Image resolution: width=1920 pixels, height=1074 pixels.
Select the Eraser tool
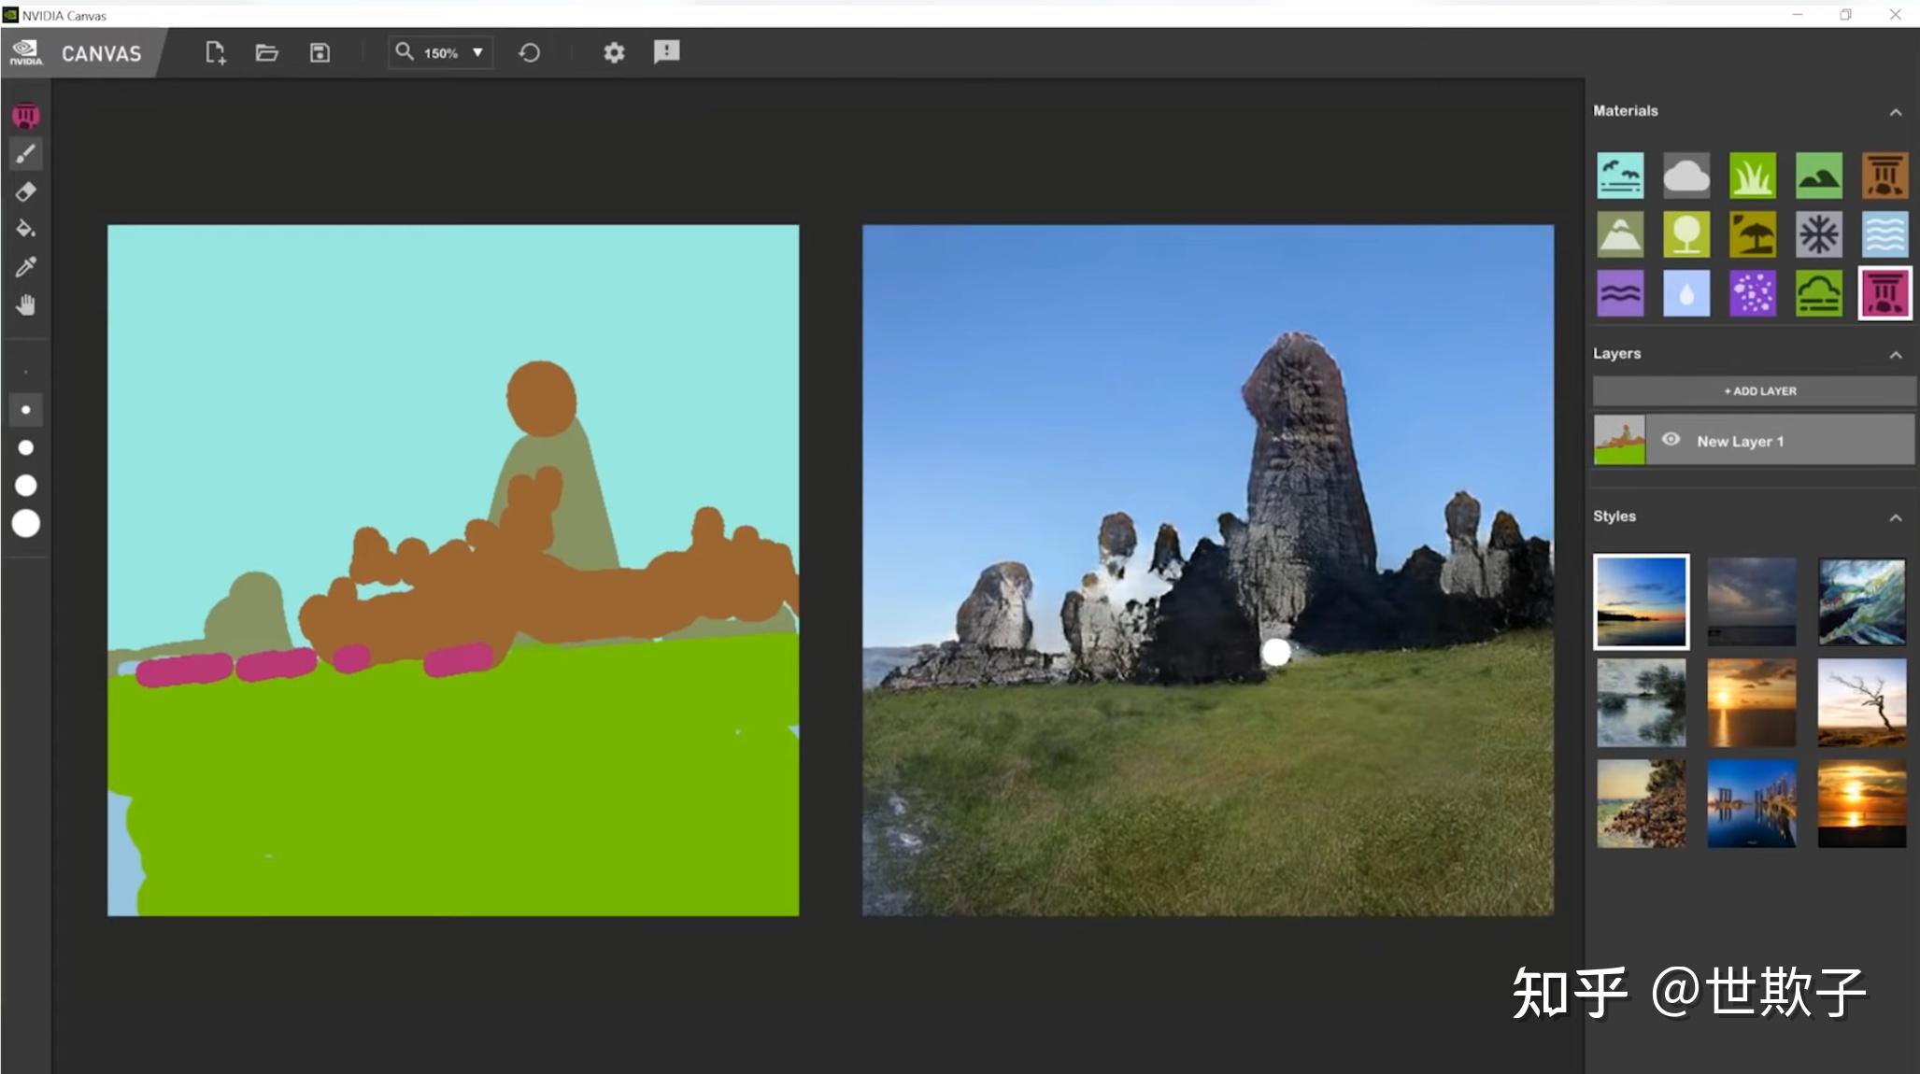[26, 191]
